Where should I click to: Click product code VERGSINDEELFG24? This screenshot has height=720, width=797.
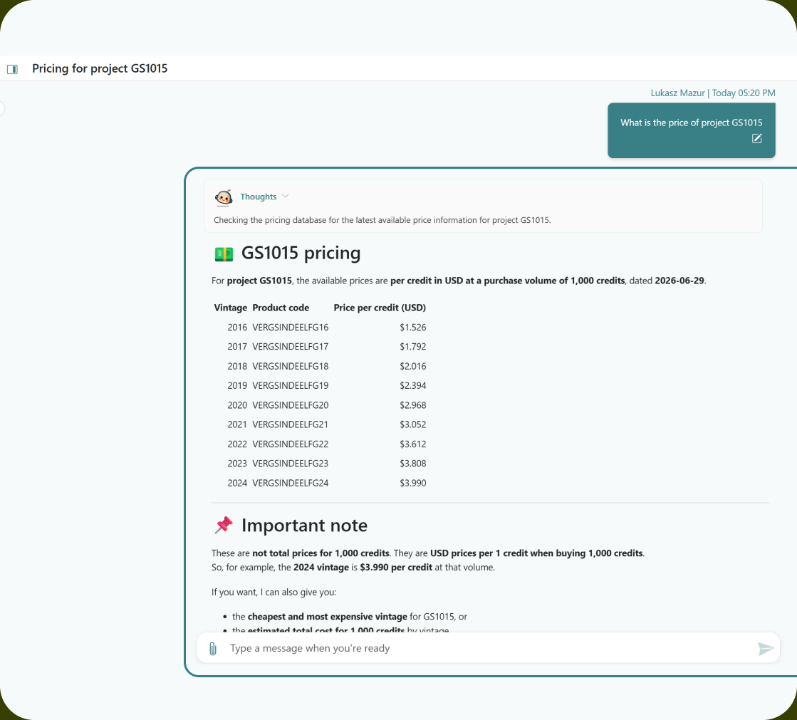(290, 484)
